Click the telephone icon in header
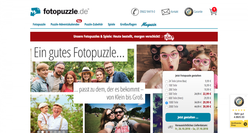This screenshot has height=133, width=248. [x=135, y=12]
